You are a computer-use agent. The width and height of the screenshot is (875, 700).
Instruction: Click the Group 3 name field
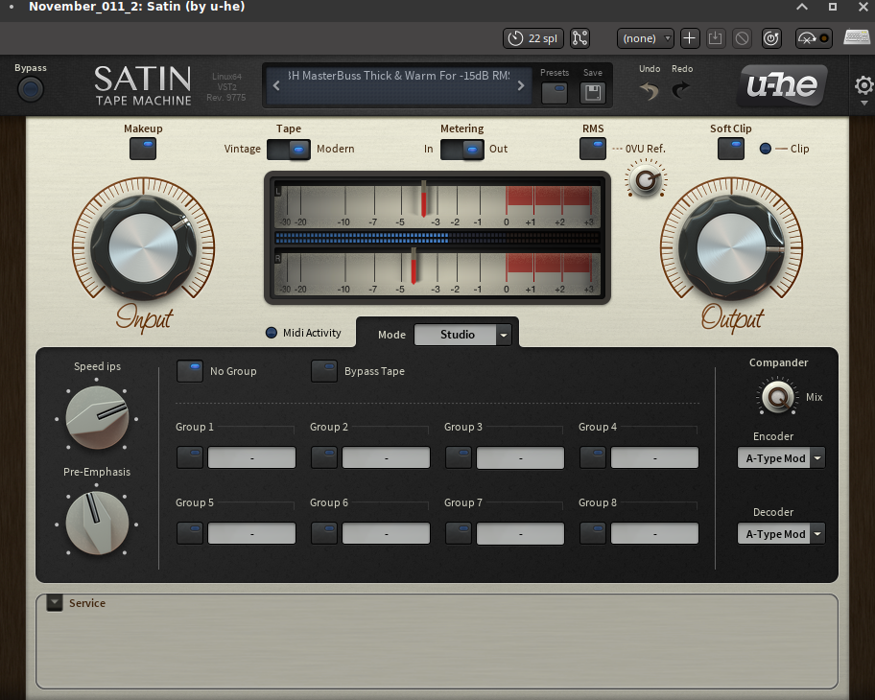pyautogui.click(x=521, y=457)
